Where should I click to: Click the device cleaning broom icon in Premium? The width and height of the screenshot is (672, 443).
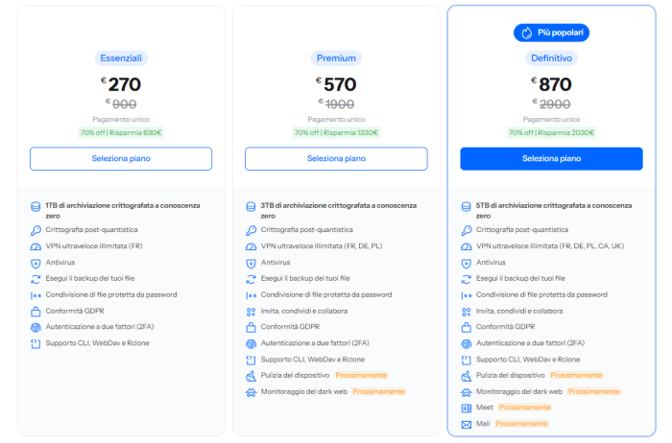[251, 376]
